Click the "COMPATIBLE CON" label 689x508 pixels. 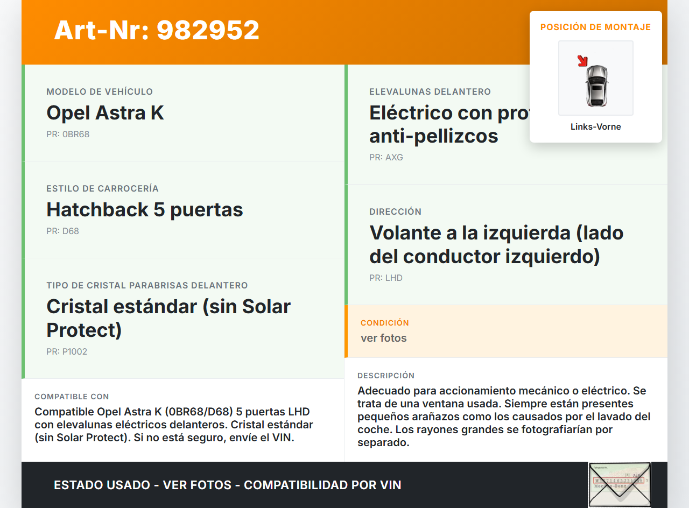(72, 397)
